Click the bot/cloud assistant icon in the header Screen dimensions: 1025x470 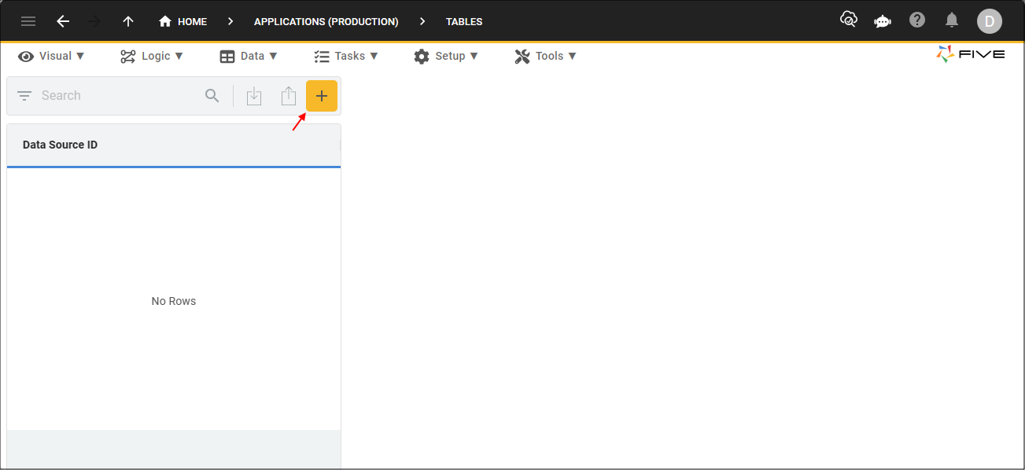coord(882,20)
